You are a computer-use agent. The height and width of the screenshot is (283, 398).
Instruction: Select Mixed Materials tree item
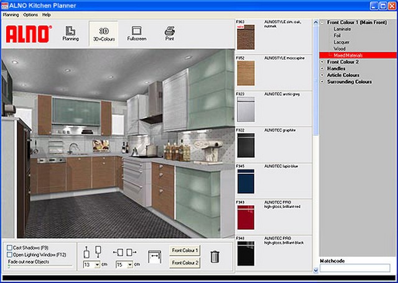[x=358, y=55]
